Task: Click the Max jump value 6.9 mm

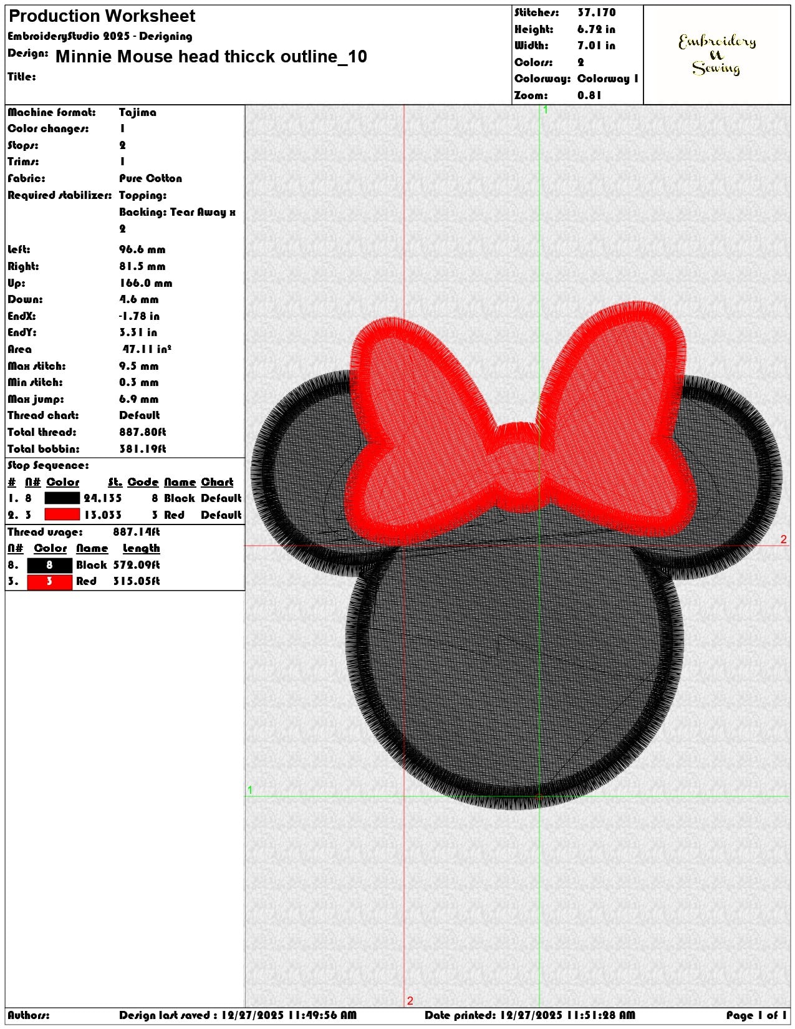Action: click(138, 399)
